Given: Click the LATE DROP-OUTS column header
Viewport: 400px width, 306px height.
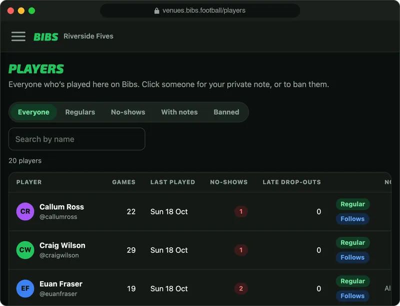Looking at the screenshot, I should pyautogui.click(x=292, y=182).
